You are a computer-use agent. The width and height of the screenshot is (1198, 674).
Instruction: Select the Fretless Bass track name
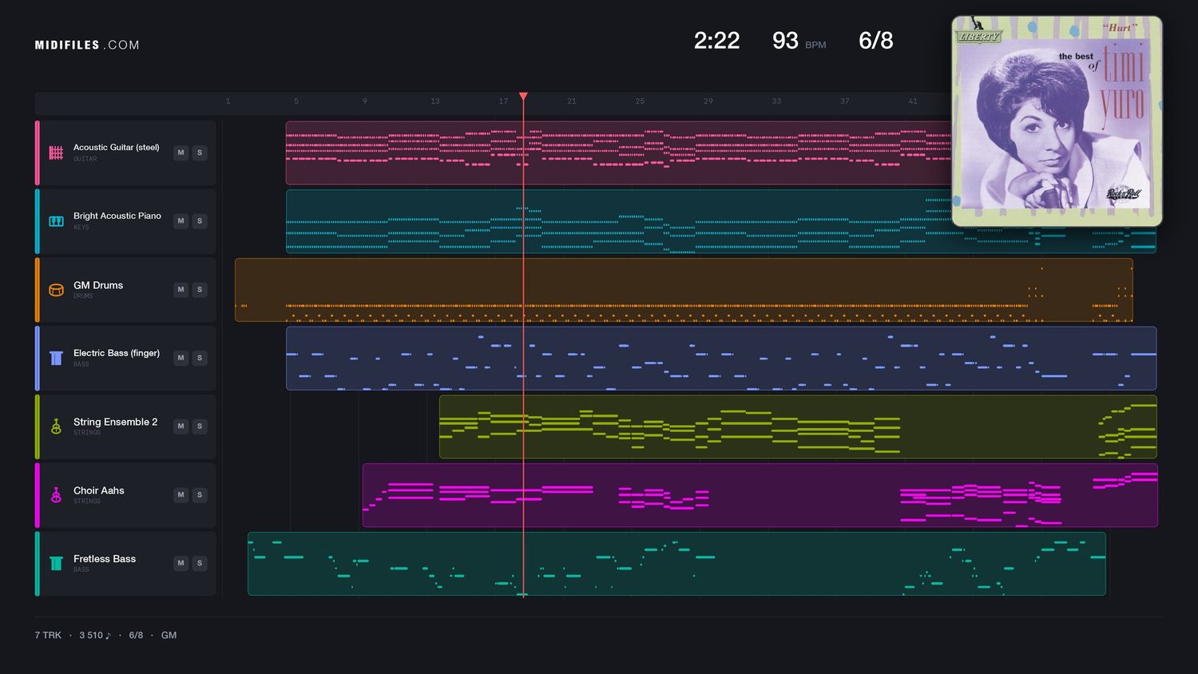click(x=105, y=559)
